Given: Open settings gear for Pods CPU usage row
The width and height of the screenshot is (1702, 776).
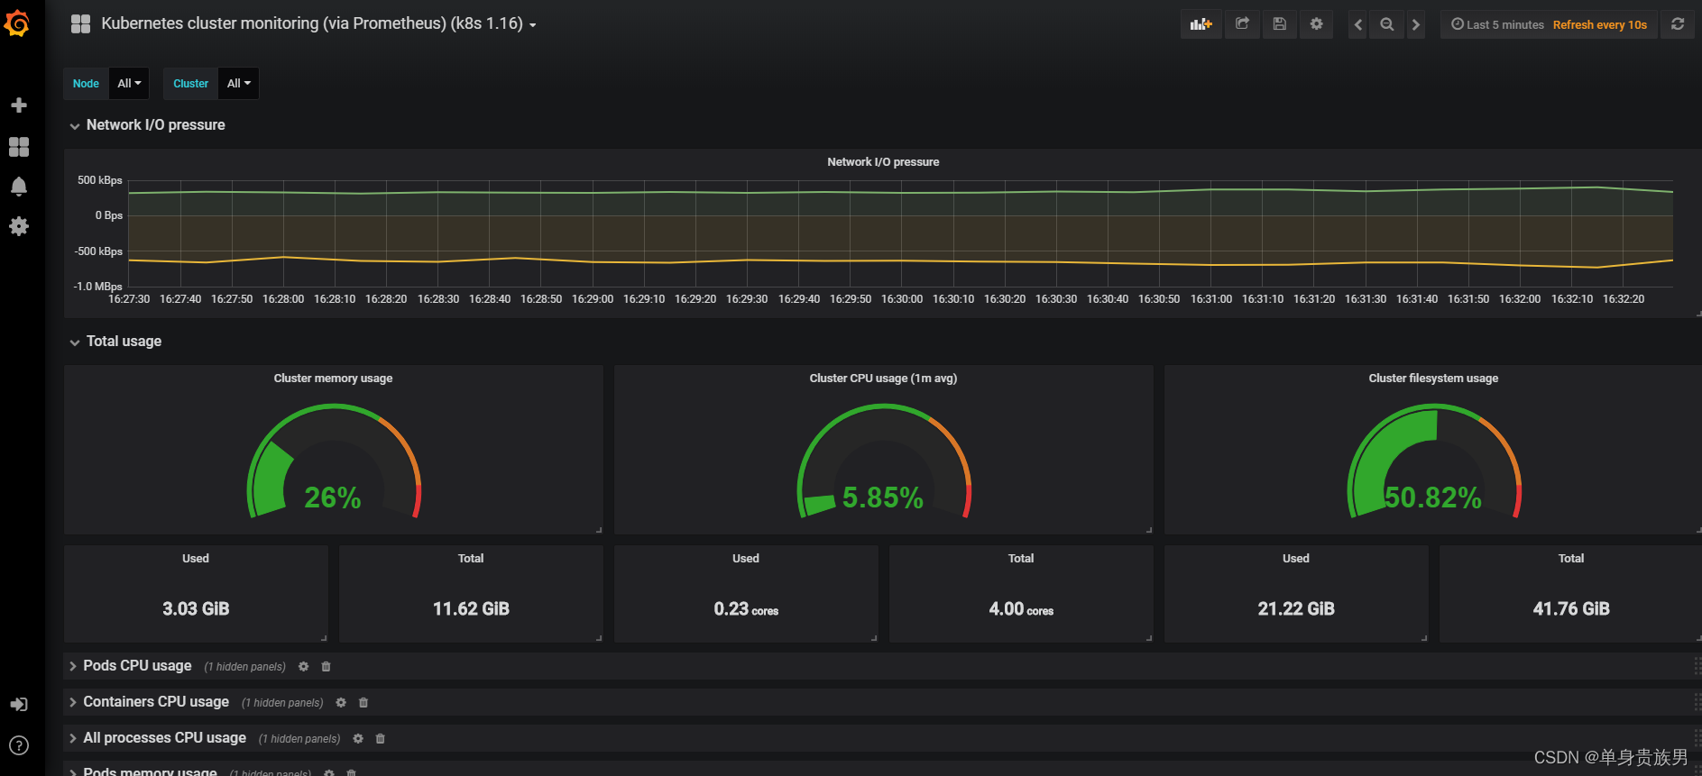Looking at the screenshot, I should point(304,667).
